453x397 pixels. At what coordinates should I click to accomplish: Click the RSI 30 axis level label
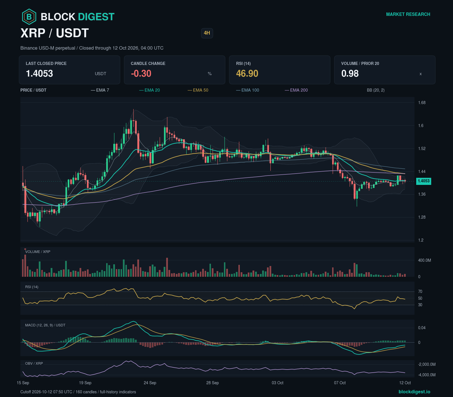(x=420, y=305)
